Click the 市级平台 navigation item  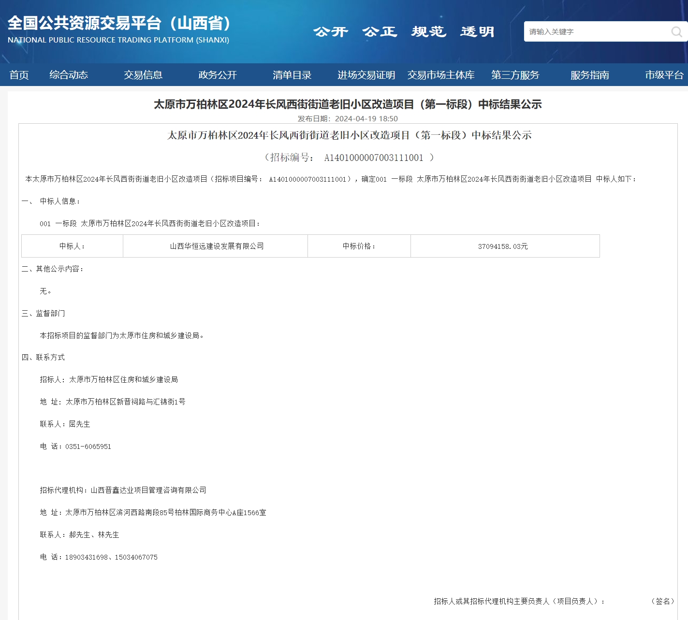click(x=664, y=75)
